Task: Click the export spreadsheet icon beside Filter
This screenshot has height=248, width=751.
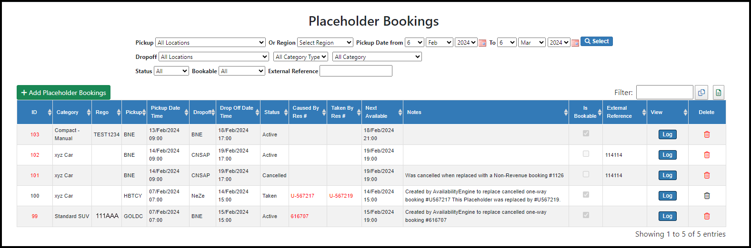Action: coord(719,92)
